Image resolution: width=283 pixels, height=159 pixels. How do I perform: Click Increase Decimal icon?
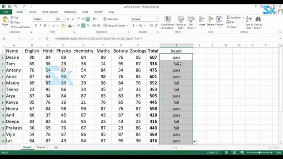(x=151, y=26)
